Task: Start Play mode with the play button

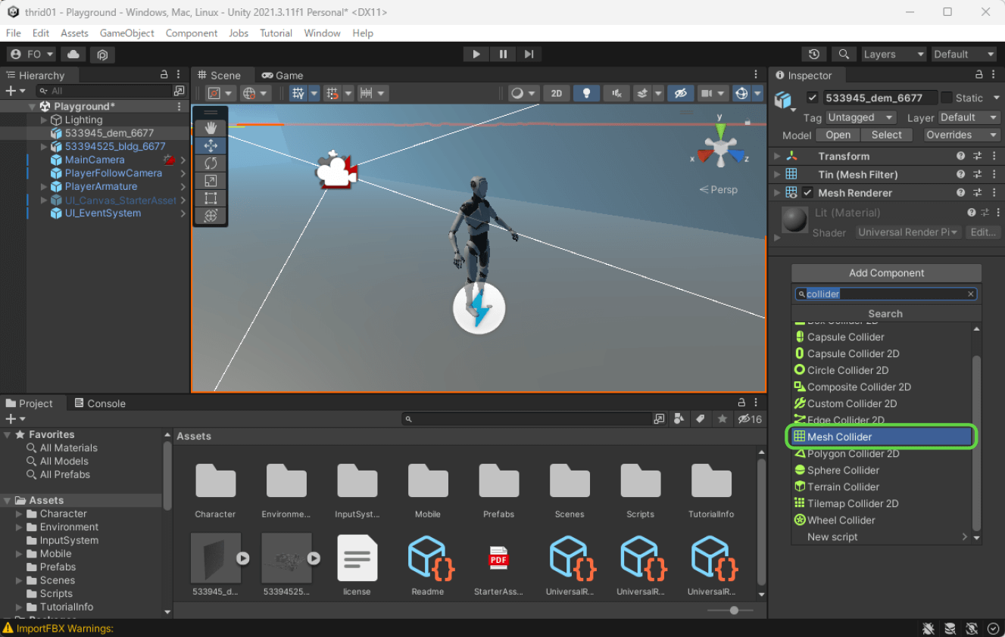Action: pyautogui.click(x=476, y=54)
